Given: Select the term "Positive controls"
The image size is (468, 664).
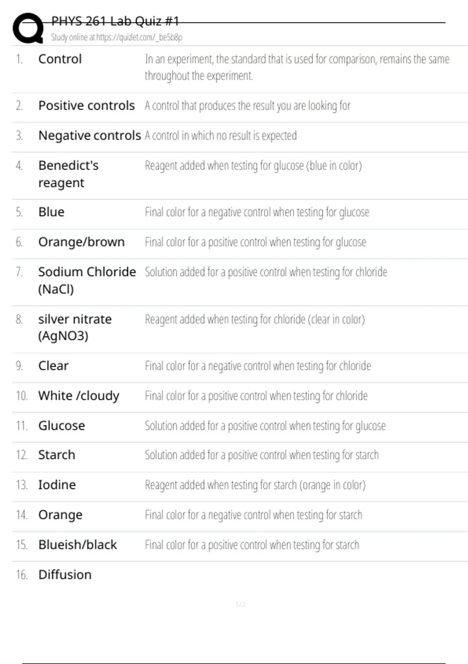Looking at the screenshot, I should pos(86,105).
